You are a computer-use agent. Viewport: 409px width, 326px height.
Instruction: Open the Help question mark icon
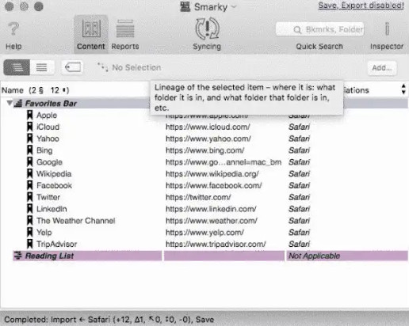click(x=13, y=28)
